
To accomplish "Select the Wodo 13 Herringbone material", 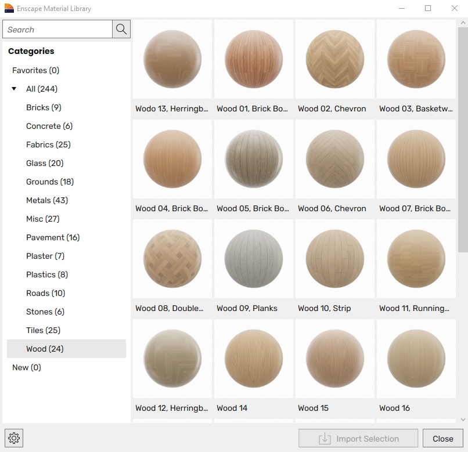I will 172,59.
